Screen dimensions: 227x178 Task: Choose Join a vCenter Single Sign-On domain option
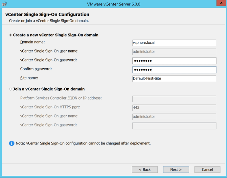[11, 89]
